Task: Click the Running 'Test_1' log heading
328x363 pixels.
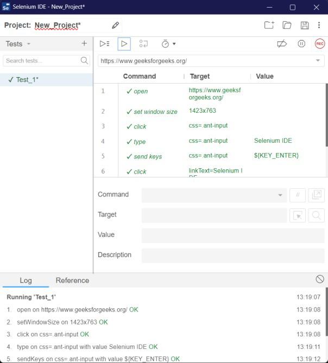Action: [x=31, y=297]
